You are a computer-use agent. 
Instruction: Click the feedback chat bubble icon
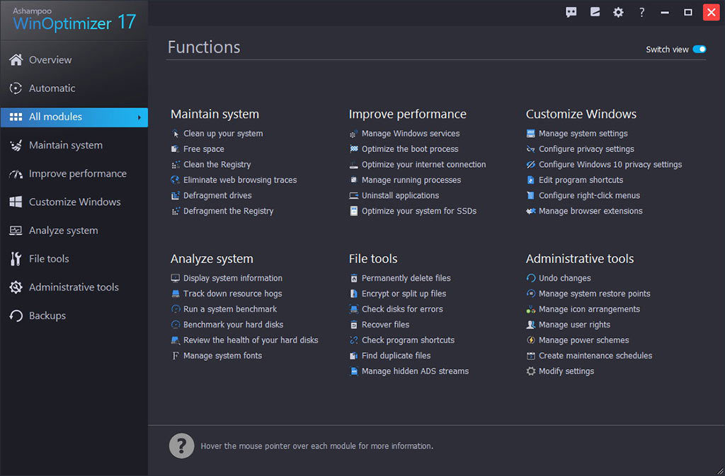click(571, 12)
